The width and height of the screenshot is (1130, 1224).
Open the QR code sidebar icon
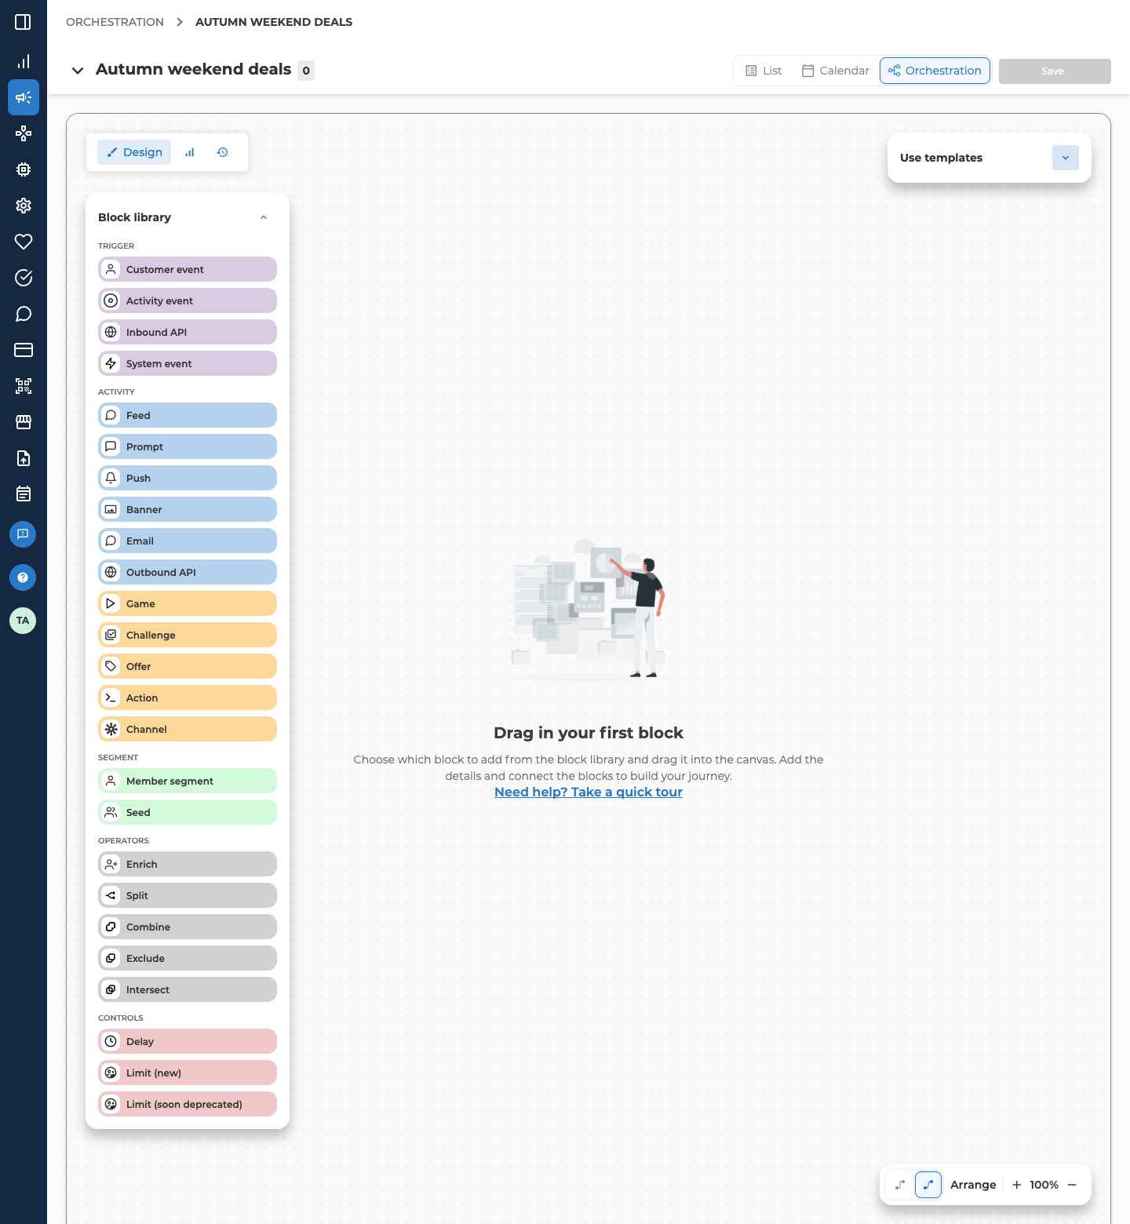coord(23,386)
